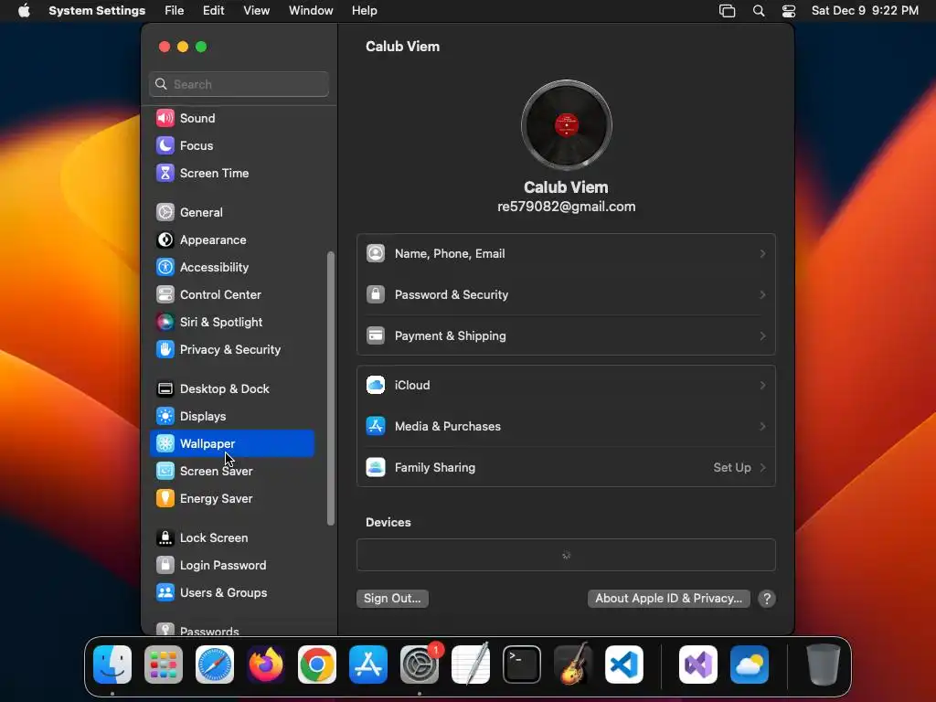Launch Google Chrome from the Dock

click(x=317, y=665)
